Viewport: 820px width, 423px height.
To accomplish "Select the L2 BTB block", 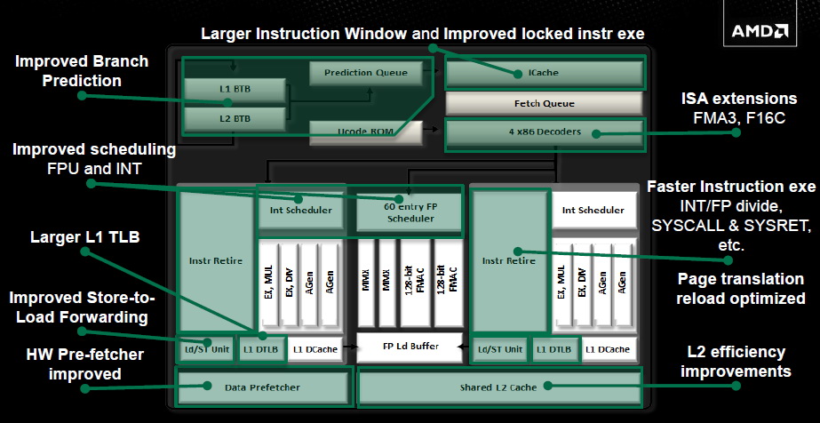I will 235,119.
